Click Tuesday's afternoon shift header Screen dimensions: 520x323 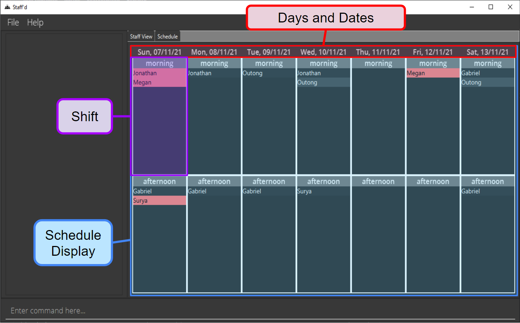269,181
